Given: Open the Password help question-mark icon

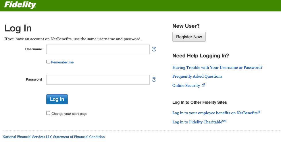Looking at the screenshot, I should (154, 79).
